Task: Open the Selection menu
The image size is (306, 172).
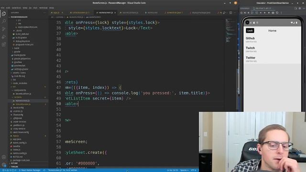Action: pos(16,8)
